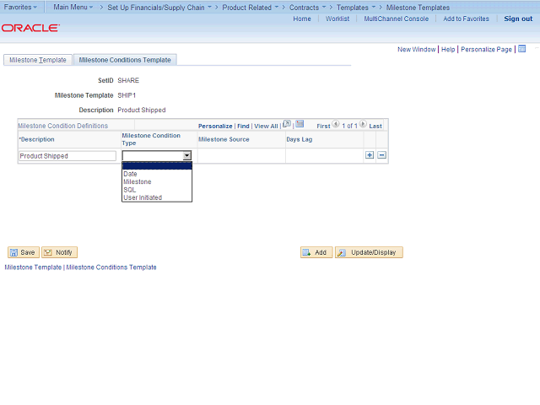
Task: Click the add row plus icon
Action: click(x=370, y=155)
